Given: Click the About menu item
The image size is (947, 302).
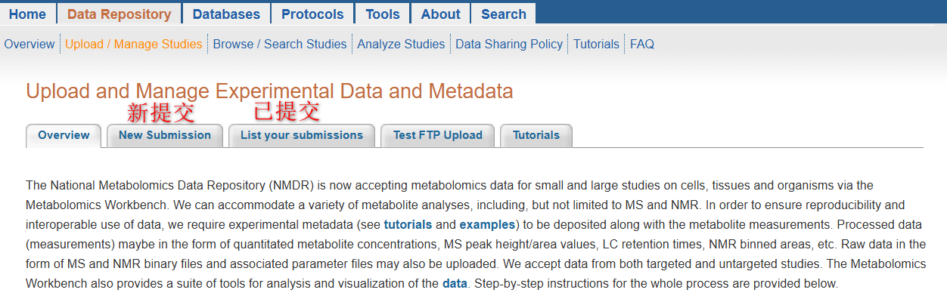Looking at the screenshot, I should click(x=440, y=14).
